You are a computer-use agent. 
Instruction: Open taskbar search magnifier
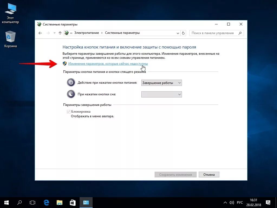pyautogui.click(x=19, y=203)
